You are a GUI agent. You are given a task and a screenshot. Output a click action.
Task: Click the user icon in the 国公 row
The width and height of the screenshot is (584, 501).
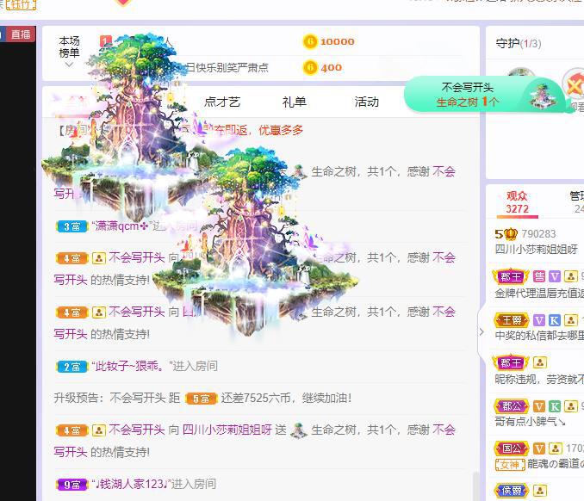pos(555,448)
